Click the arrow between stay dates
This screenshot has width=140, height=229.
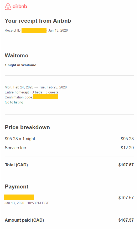(x=36, y=87)
